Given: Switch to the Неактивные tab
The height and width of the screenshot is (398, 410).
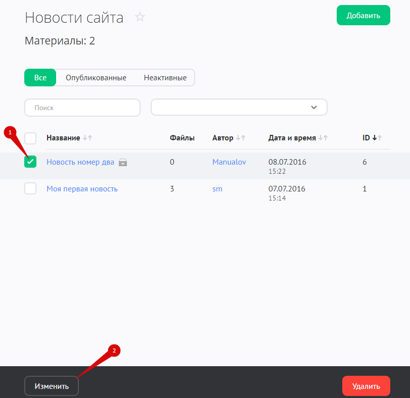Looking at the screenshot, I should [165, 78].
